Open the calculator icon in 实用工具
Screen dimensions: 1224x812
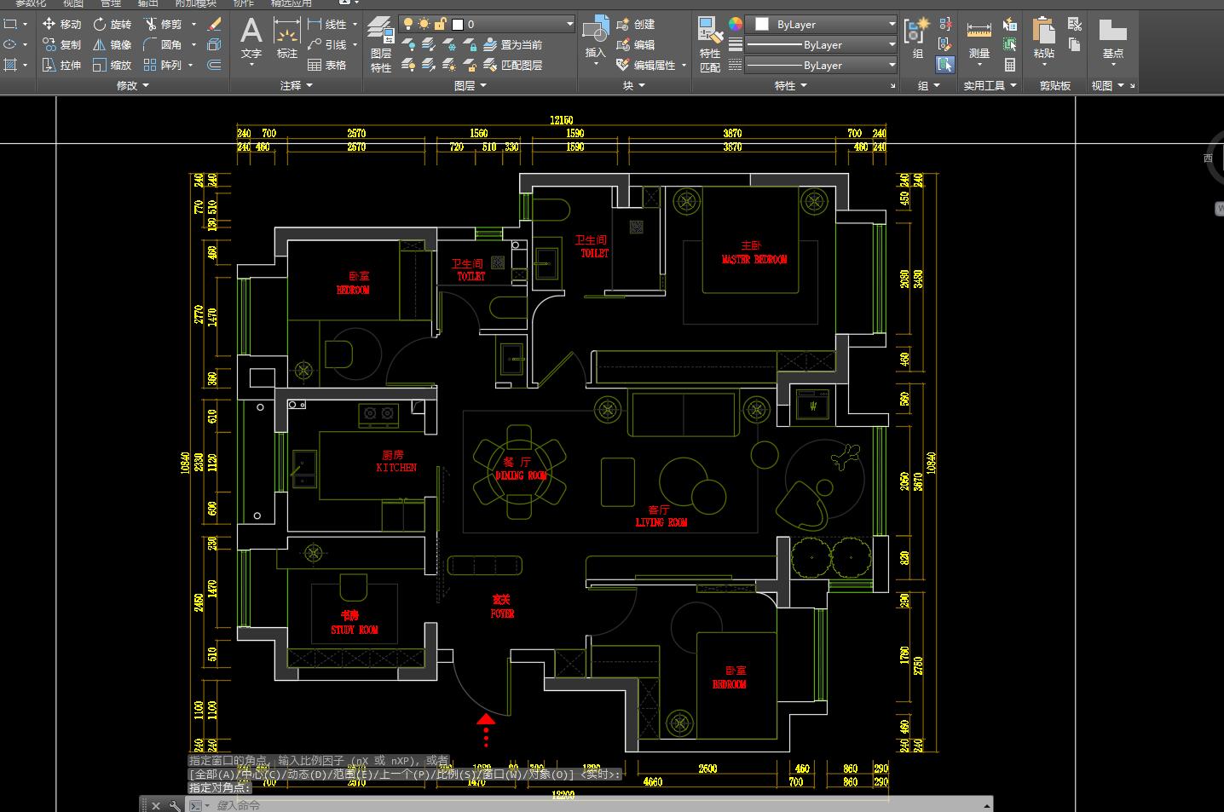click(1010, 65)
